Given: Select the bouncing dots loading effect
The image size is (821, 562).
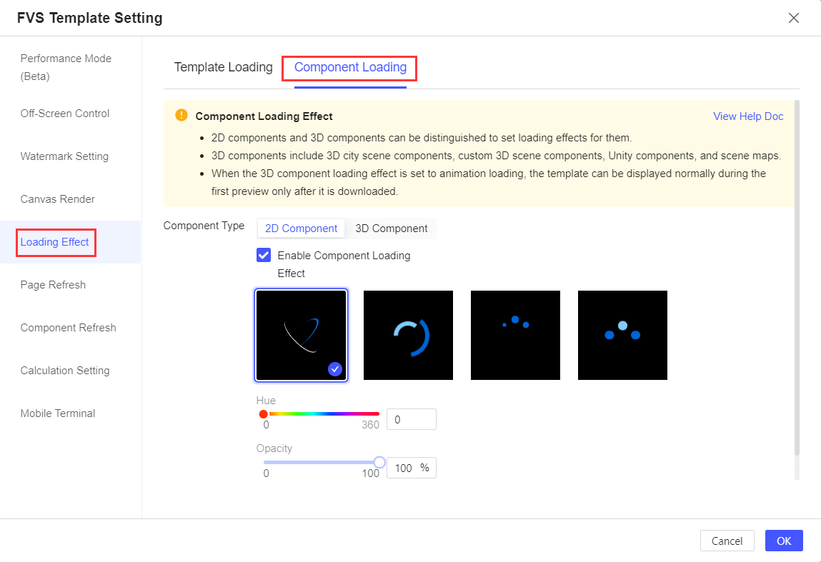Looking at the screenshot, I should click(622, 335).
